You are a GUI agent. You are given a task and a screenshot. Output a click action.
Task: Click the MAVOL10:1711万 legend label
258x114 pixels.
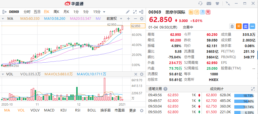tap(92, 74)
